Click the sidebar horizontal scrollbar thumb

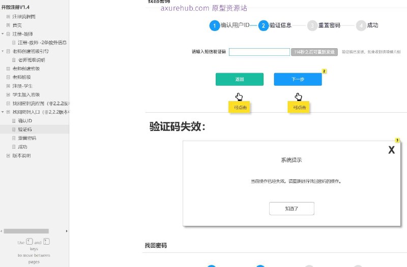pyautogui.click(x=26, y=231)
